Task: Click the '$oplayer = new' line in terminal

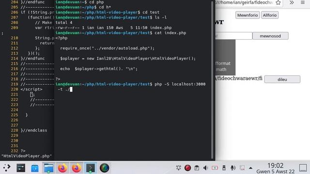Action: [x=128, y=58]
